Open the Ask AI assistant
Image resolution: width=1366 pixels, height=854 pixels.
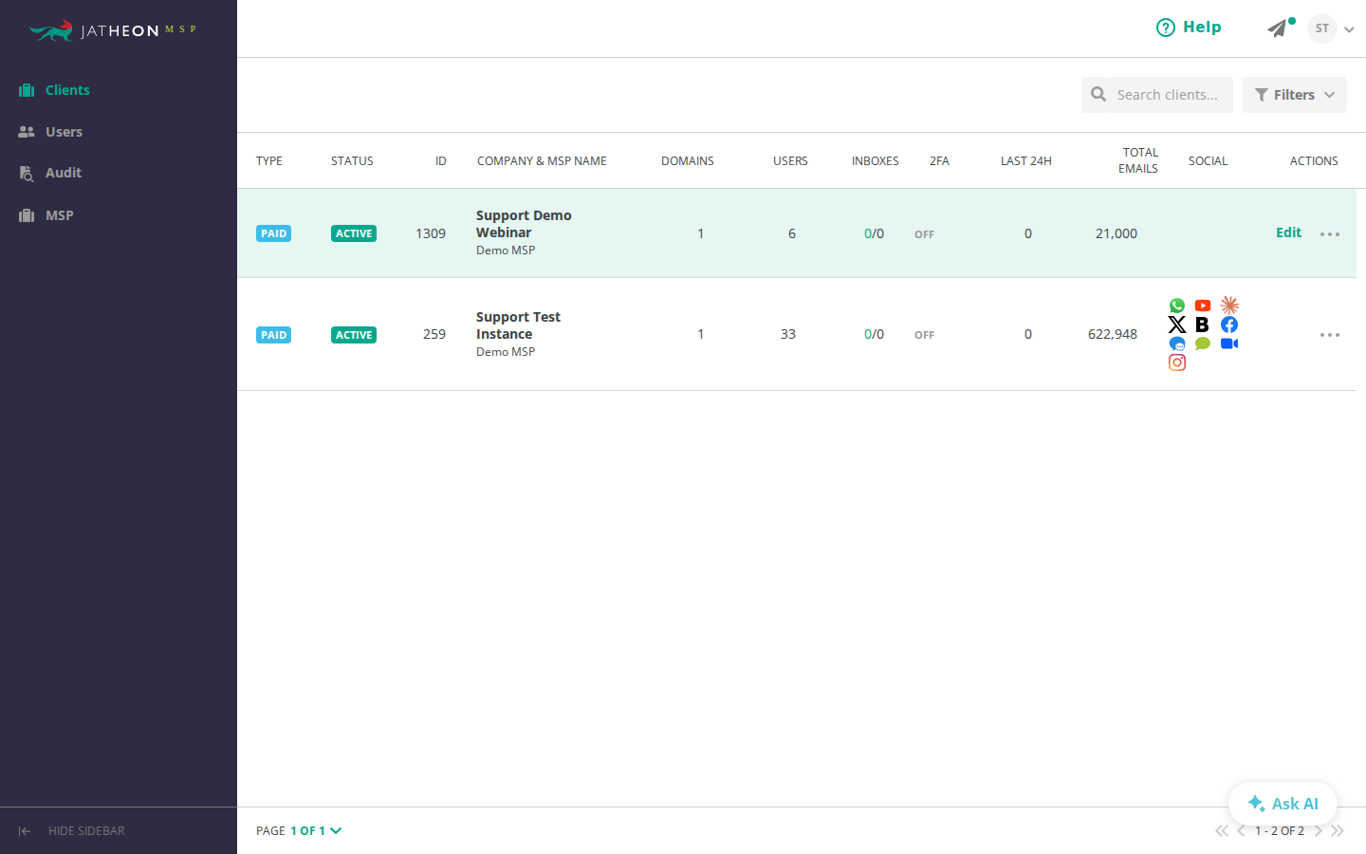tap(1283, 804)
